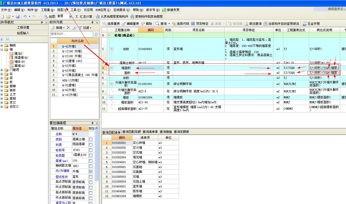Select component Q-2[180 外墙] in list
The image size is (346, 204).
tap(74, 56)
